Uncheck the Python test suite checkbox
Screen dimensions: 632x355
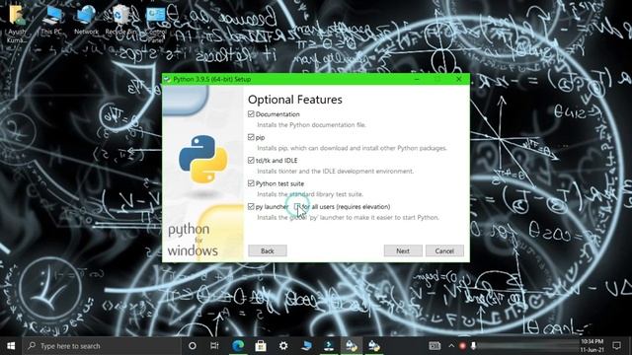pos(251,183)
